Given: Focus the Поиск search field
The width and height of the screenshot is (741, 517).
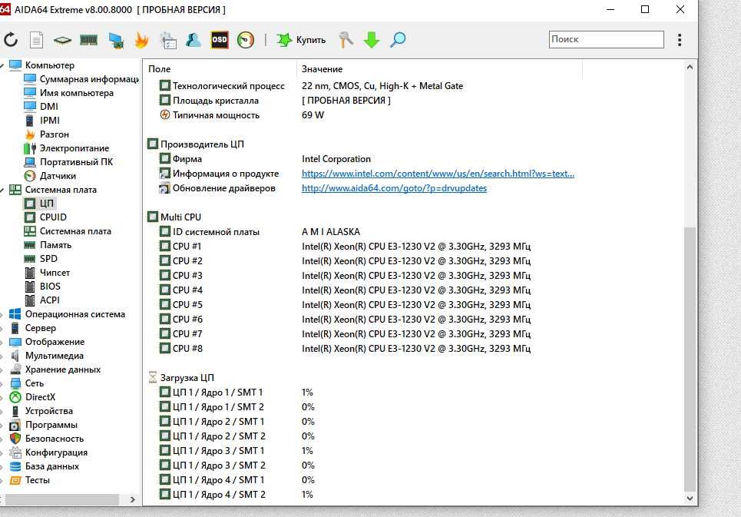Looking at the screenshot, I should click(607, 39).
